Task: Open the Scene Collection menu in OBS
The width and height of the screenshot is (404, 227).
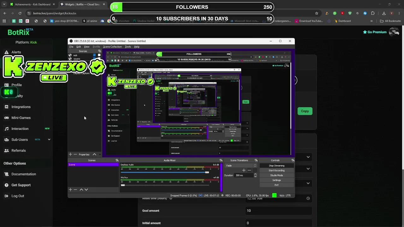Action: pyautogui.click(x=112, y=47)
